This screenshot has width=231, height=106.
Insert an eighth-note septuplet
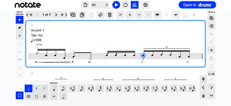(x=155, y=88)
